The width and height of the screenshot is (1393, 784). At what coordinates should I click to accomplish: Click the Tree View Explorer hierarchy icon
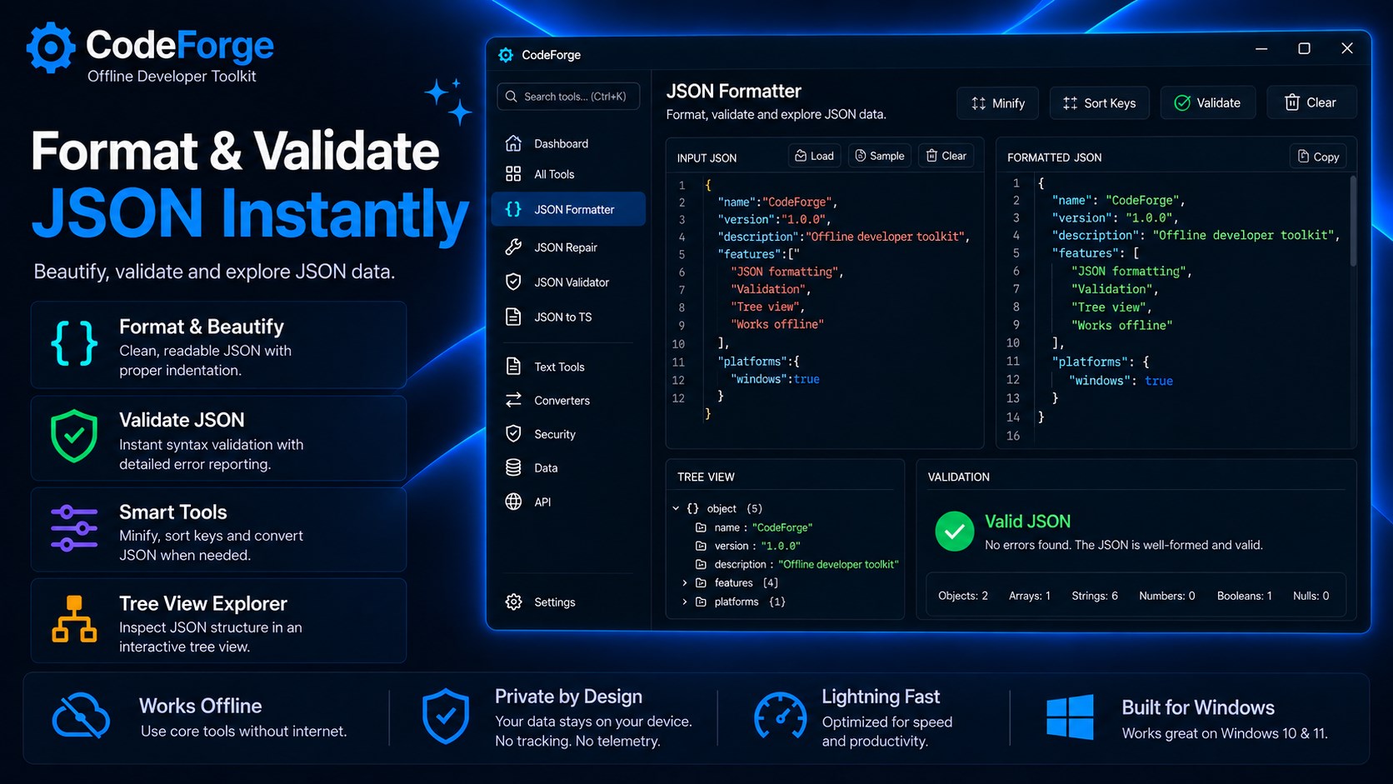click(x=74, y=619)
